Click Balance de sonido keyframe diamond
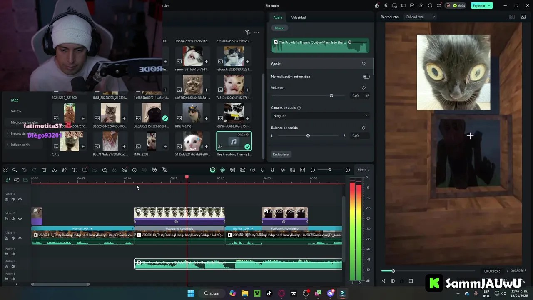The image size is (533, 300). pos(364,128)
